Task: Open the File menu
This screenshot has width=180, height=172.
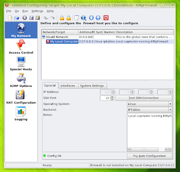Action: click(x=9, y=11)
